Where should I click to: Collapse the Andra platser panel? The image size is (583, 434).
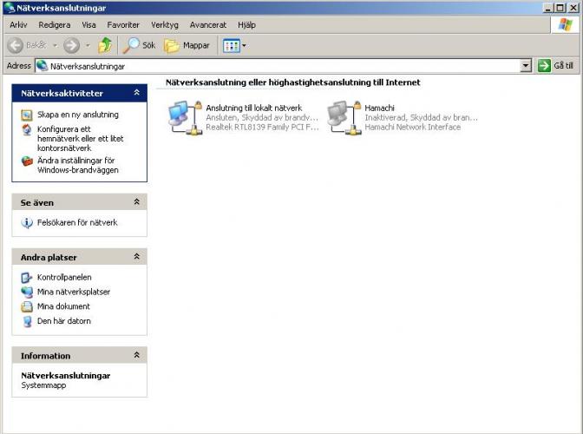click(x=136, y=258)
